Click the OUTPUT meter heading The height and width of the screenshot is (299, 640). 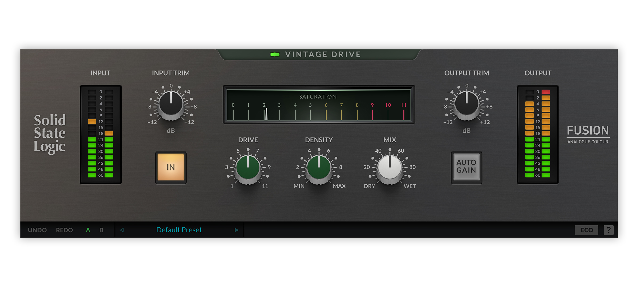[x=538, y=73]
